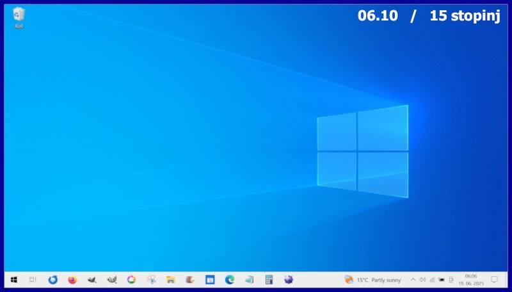Open the blue window app icon
Viewport: 512px width, 292px height.
point(210,280)
